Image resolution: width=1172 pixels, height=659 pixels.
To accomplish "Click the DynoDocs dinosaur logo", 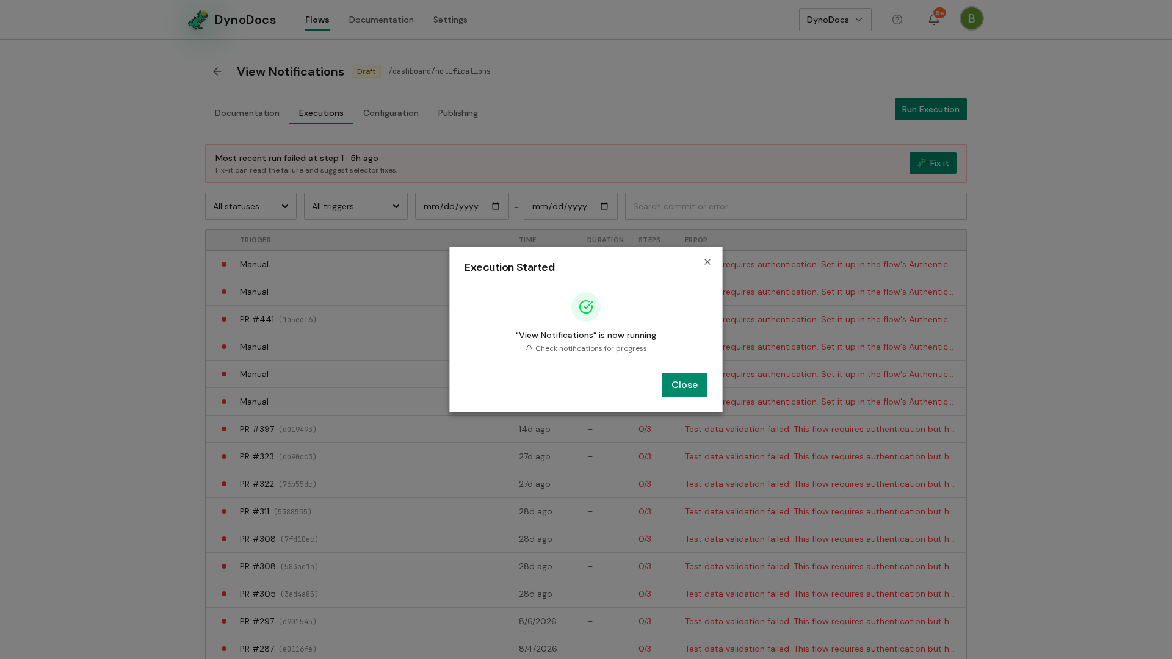I will 198,20.
